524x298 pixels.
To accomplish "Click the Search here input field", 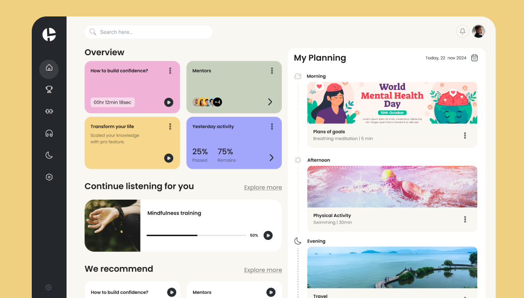I will click(149, 32).
